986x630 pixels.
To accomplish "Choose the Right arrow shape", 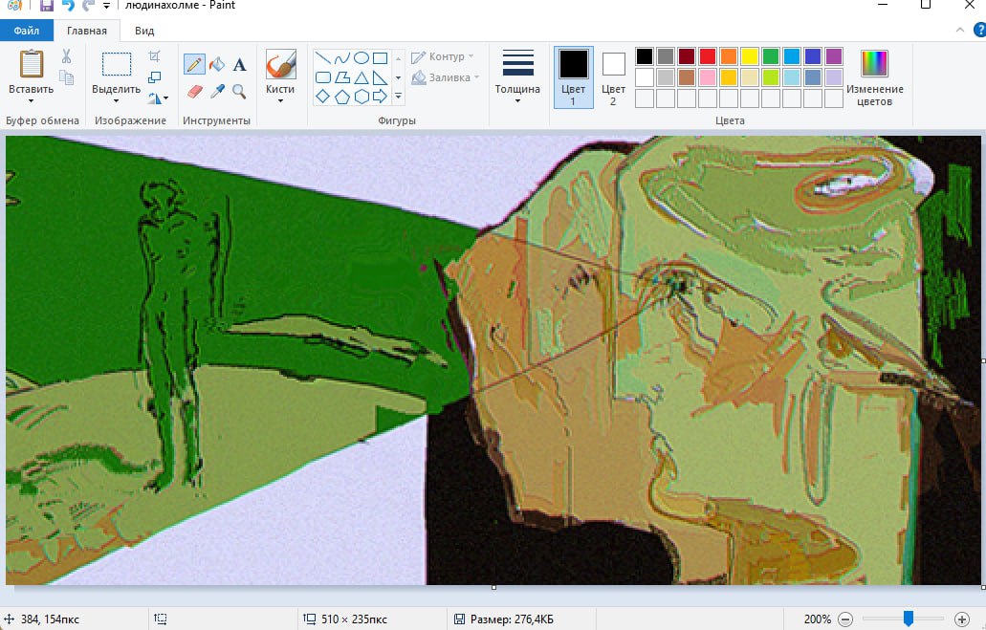I will 380,97.
